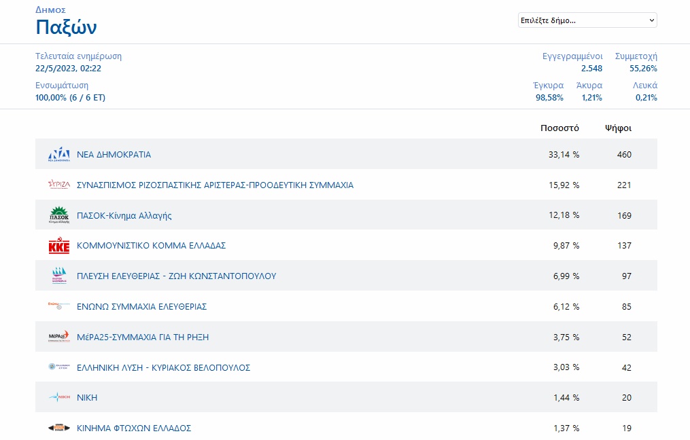This screenshot has width=690, height=440.
Task: Open ΠΛΕΥΣΗ ΕΛΕΥΘΕΡΙΑΣ - ΖΩΗ ΚΩΝΣΤΑΝΤΟΠΟΥΛΟΥ link
Action: 176,276
